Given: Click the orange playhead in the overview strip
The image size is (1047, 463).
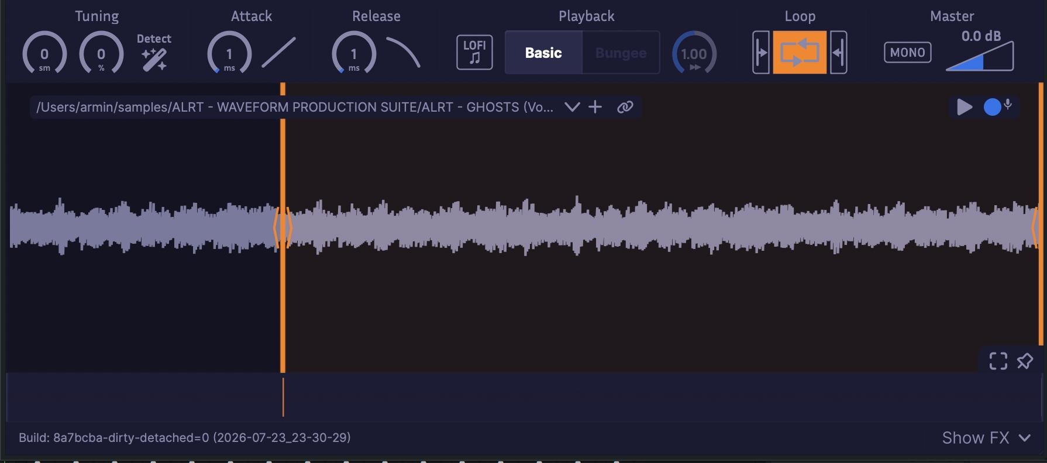Looking at the screenshot, I should [283, 397].
